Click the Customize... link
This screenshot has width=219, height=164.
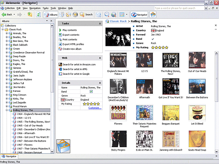tap(95, 108)
